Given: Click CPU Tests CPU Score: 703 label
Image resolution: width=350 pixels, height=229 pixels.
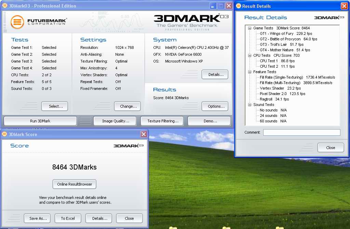Looking at the screenshot, I should click(276, 56).
